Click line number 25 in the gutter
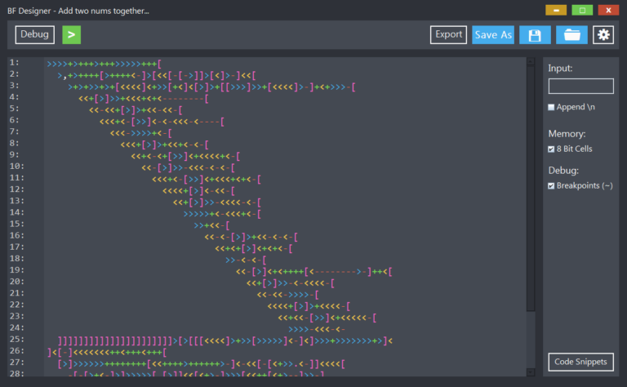Viewport: 627px width, 387px height. click(x=17, y=339)
